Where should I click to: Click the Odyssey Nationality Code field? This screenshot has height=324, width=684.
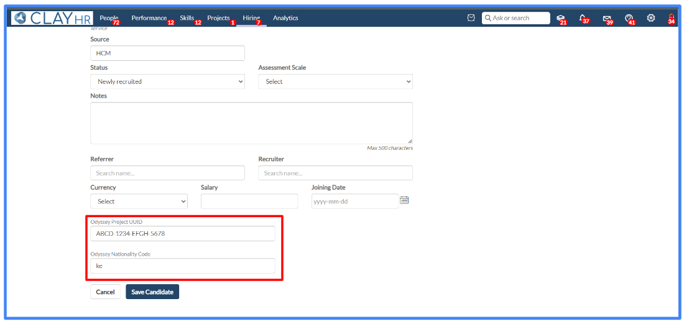coord(183,266)
